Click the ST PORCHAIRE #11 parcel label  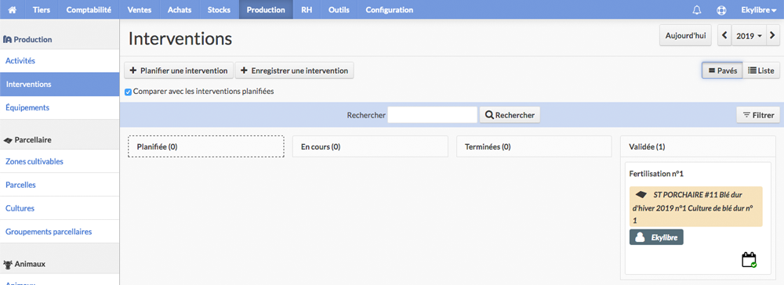695,207
